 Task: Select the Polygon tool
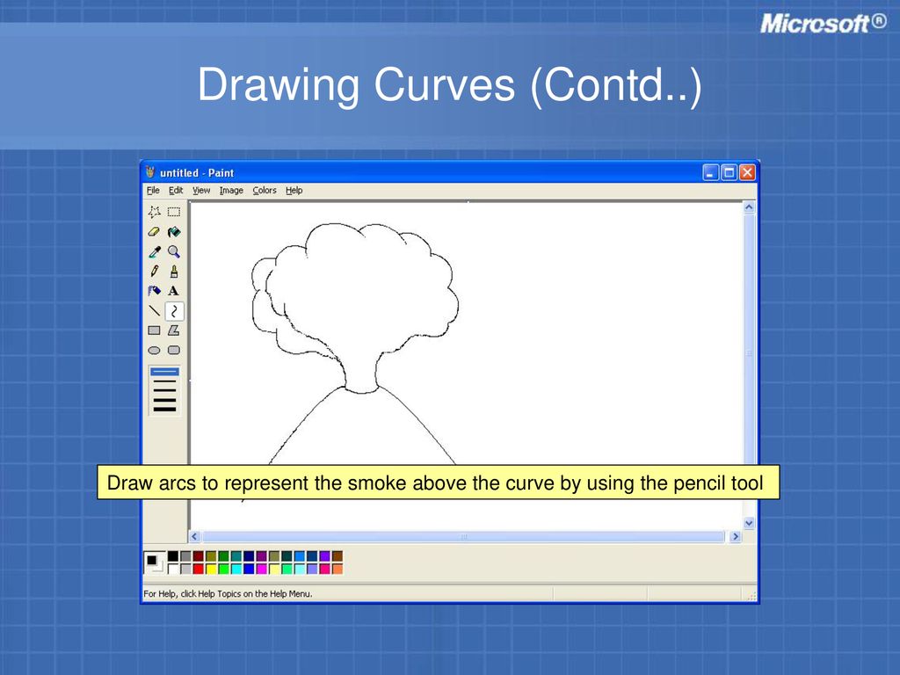[x=174, y=330]
